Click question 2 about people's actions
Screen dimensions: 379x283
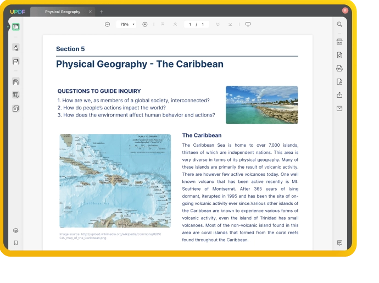click(x=112, y=108)
